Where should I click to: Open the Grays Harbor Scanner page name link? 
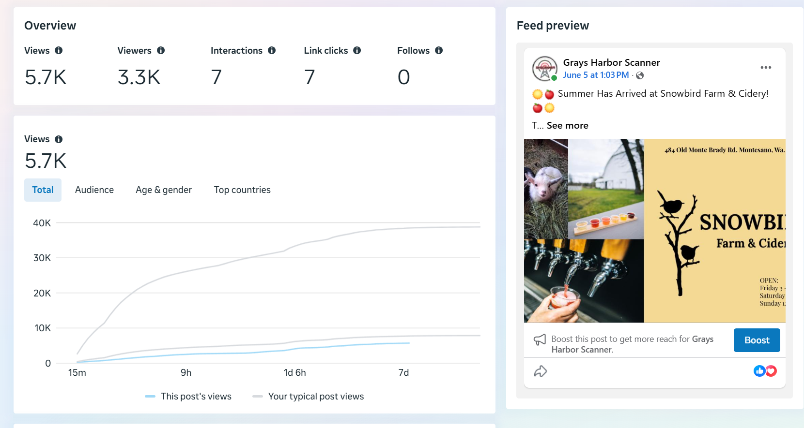pyautogui.click(x=611, y=62)
